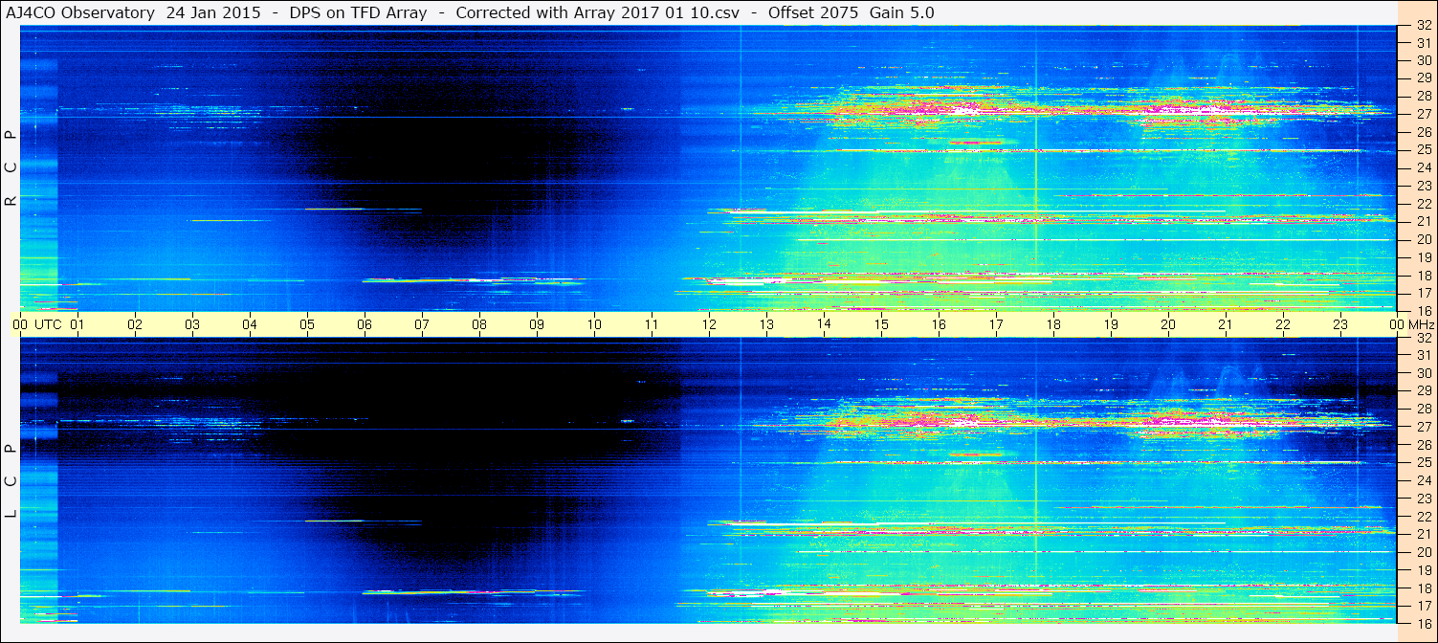Viewport: 1438px width, 643px height.
Task: Click the 07 hour time axis marker
Action: click(x=422, y=324)
